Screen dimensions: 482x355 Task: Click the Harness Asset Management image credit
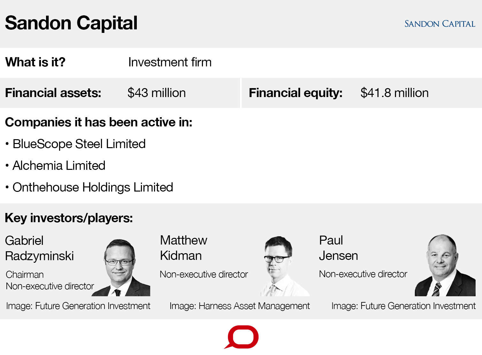239,306
